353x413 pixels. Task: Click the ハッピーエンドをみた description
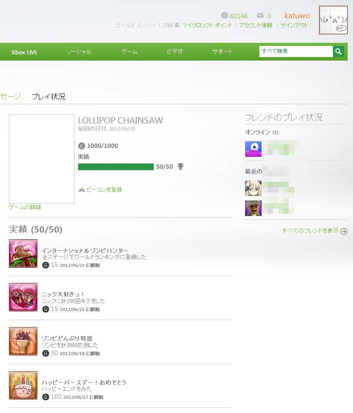click(x=67, y=389)
